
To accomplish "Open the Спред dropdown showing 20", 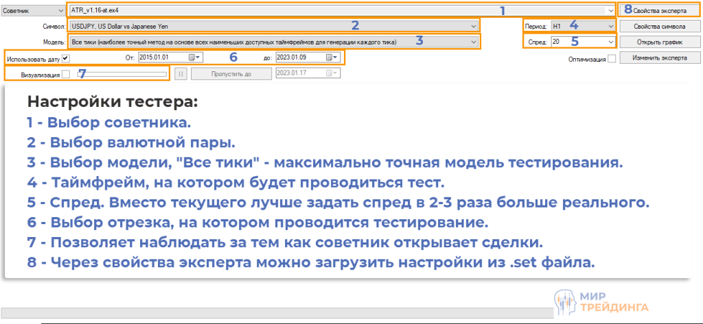I will coord(610,42).
